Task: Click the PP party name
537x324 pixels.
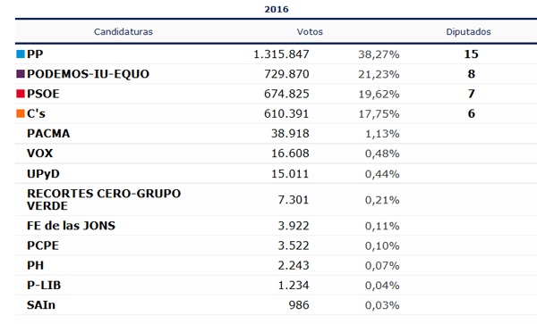Action: coord(35,54)
